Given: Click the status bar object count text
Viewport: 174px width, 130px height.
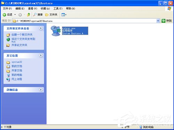Looking at the screenshot, I should click(6, 127).
